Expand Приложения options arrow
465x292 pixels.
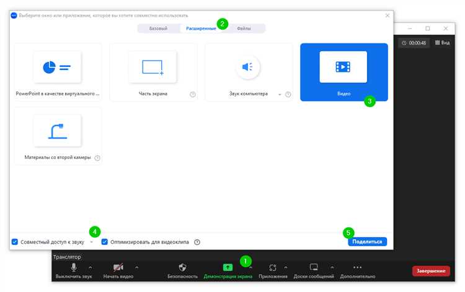click(x=286, y=267)
